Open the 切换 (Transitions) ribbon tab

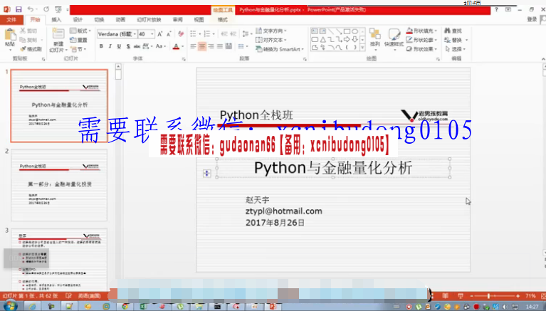(99, 19)
